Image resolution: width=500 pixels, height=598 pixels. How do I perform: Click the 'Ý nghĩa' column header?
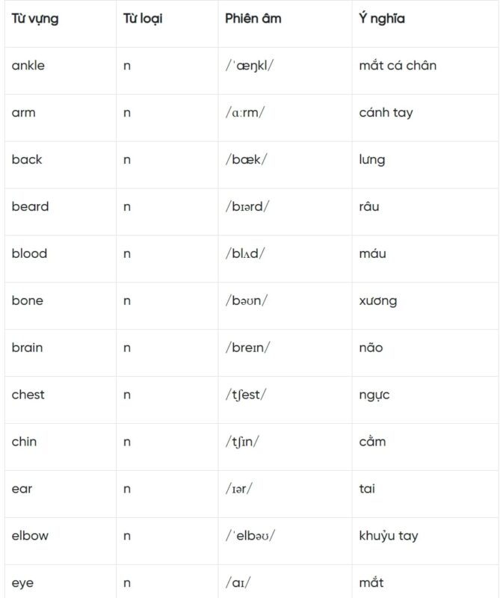tap(382, 19)
